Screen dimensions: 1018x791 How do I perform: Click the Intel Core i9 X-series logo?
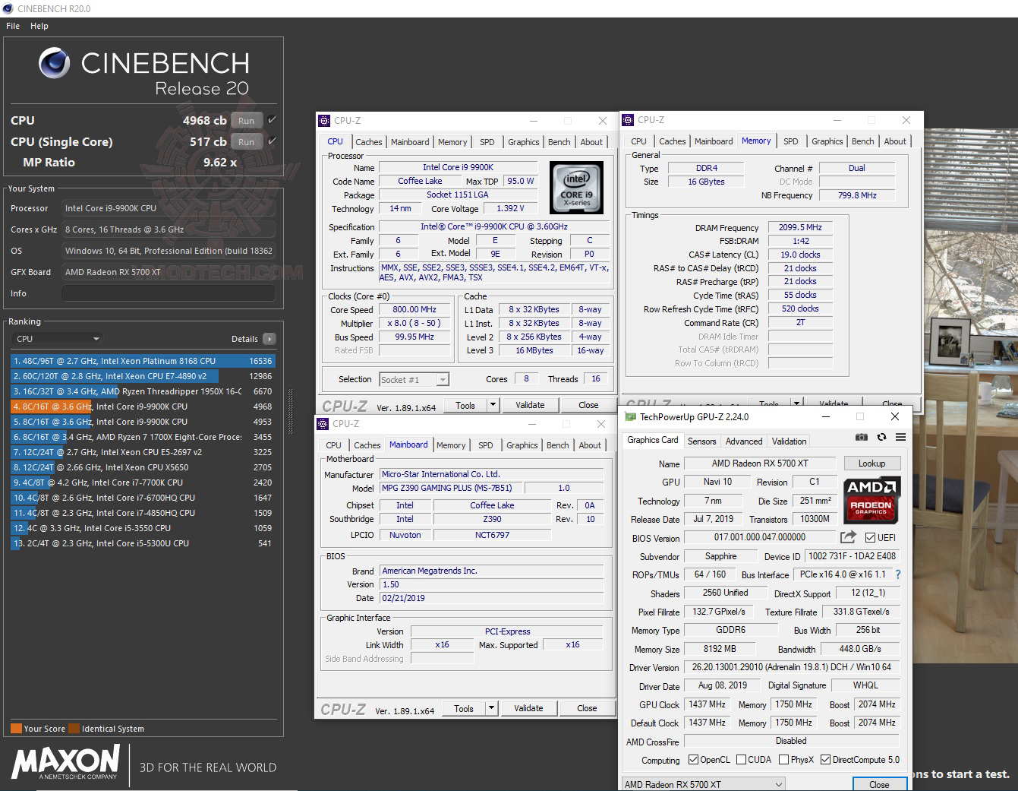coord(576,187)
